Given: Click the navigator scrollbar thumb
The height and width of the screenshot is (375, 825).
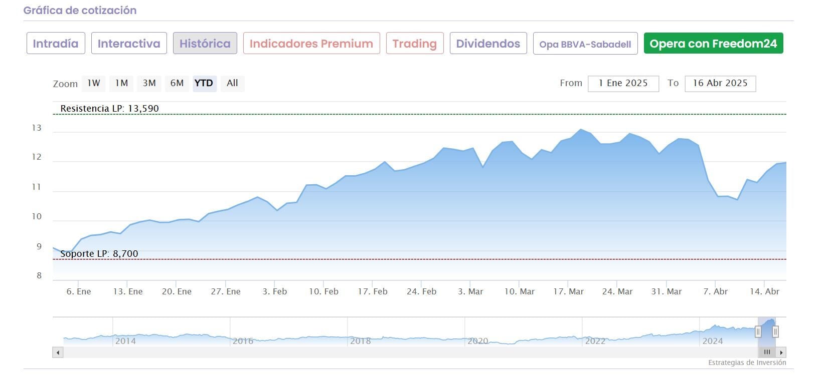Looking at the screenshot, I should (x=767, y=352).
